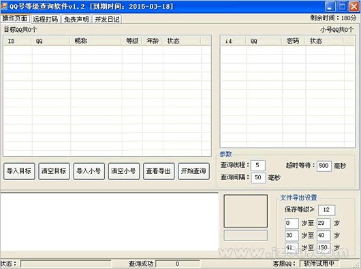Switch to the 操作页面 tab

[x=15, y=18]
